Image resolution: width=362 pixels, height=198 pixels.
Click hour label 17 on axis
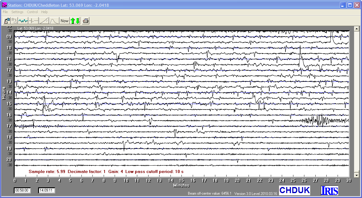9,126
